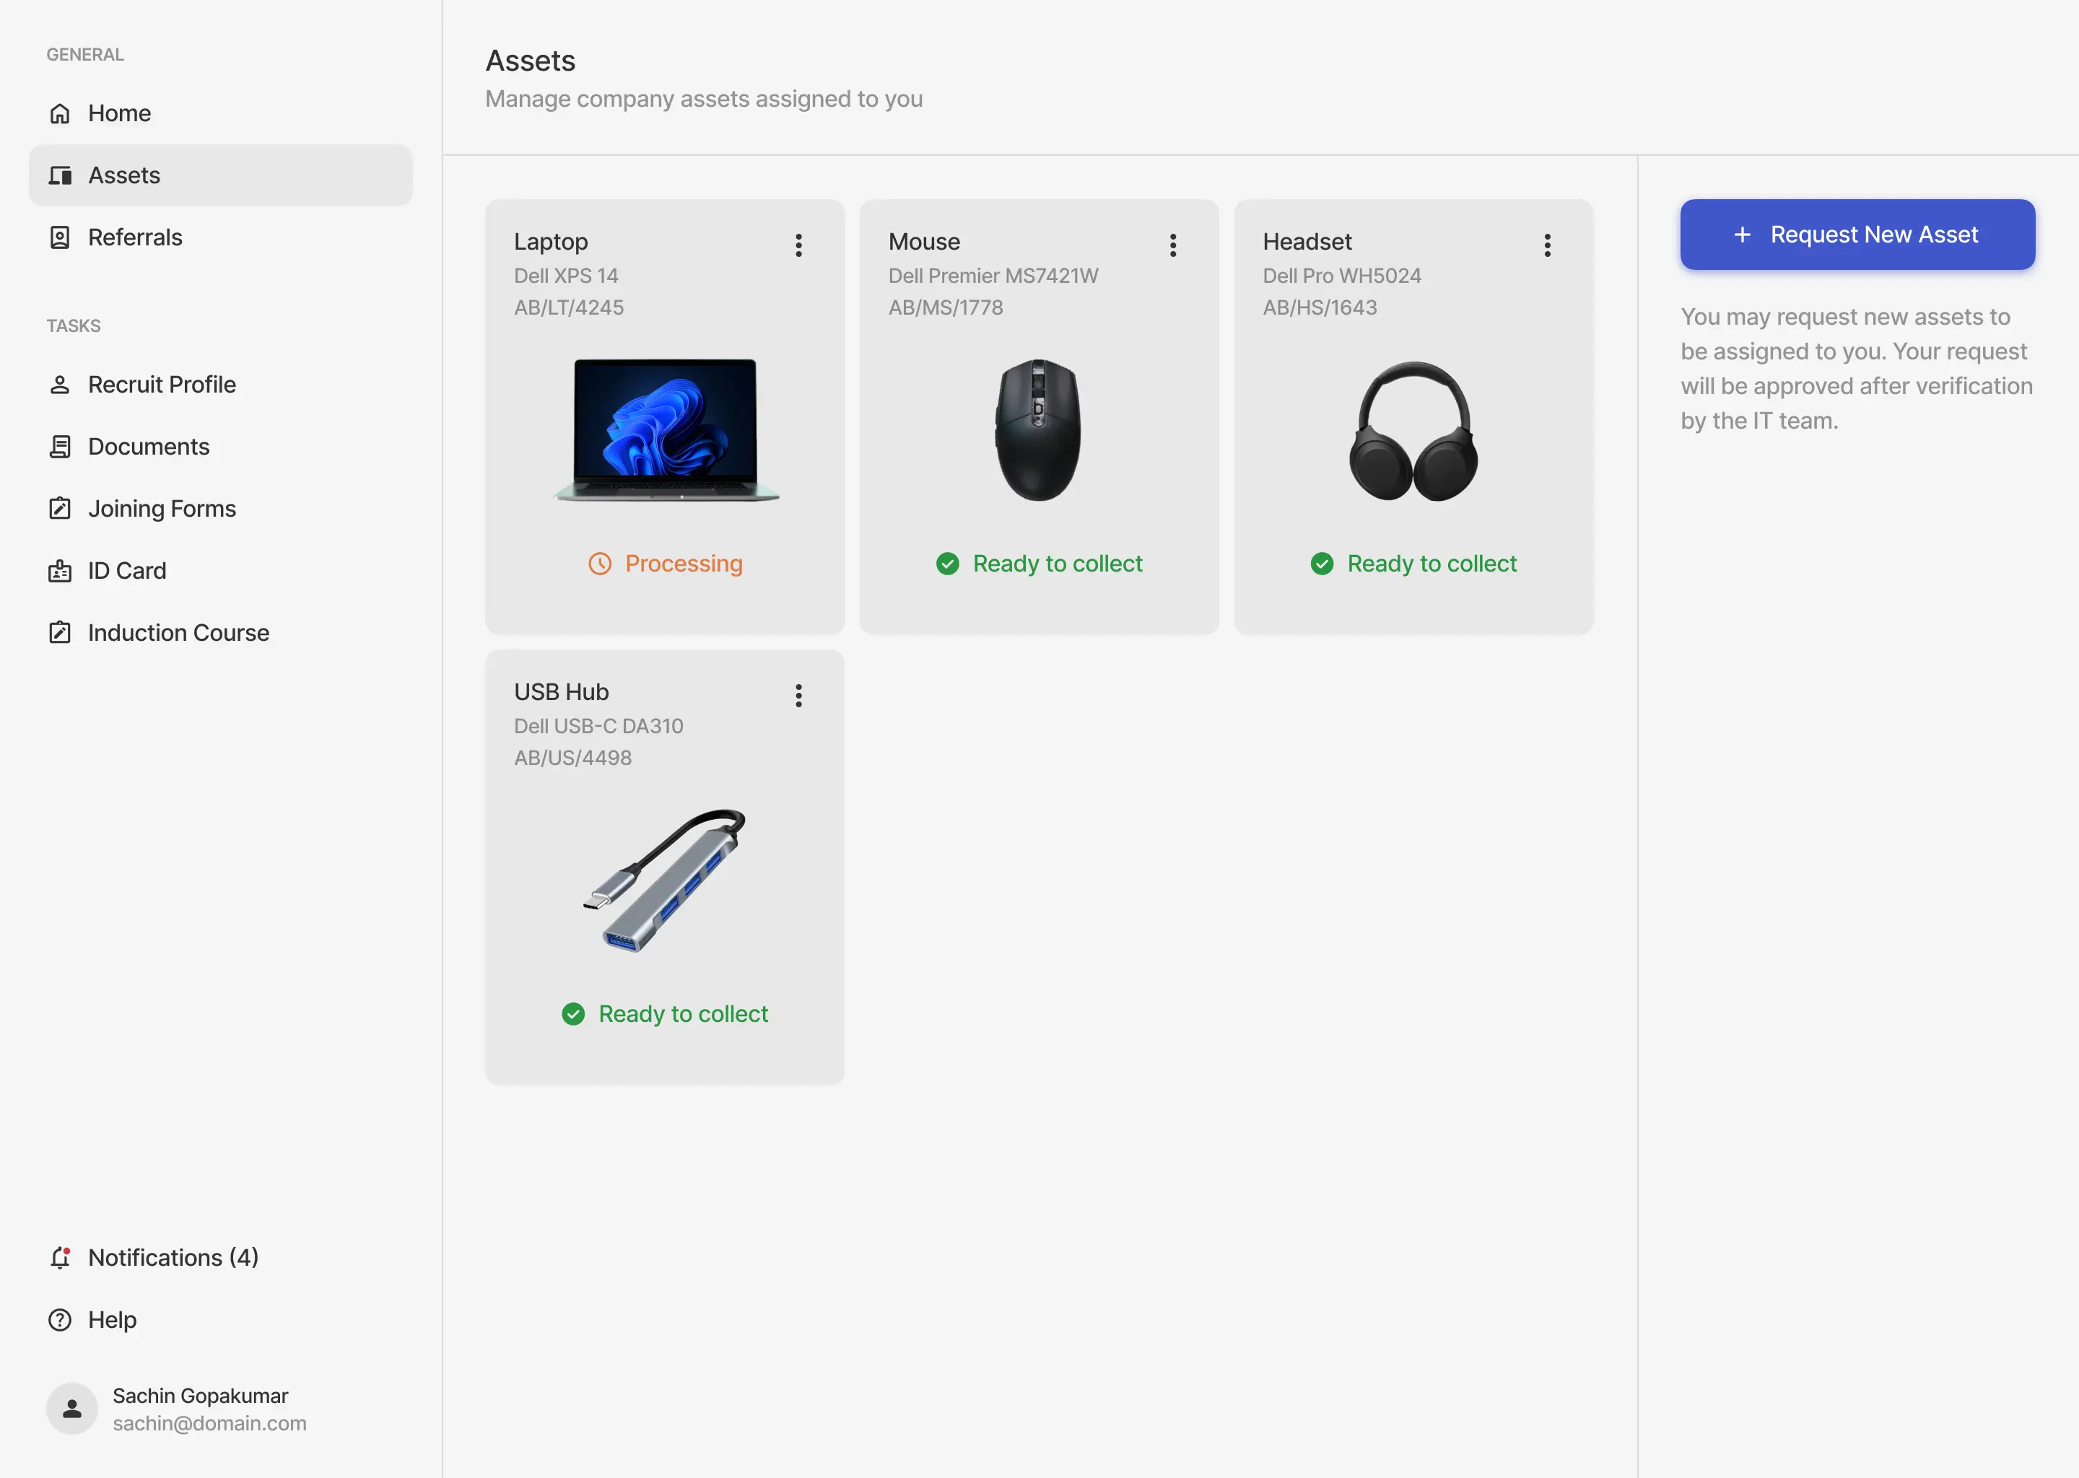Click the Laptop card title
The width and height of the screenshot is (2079, 1478).
pos(551,241)
